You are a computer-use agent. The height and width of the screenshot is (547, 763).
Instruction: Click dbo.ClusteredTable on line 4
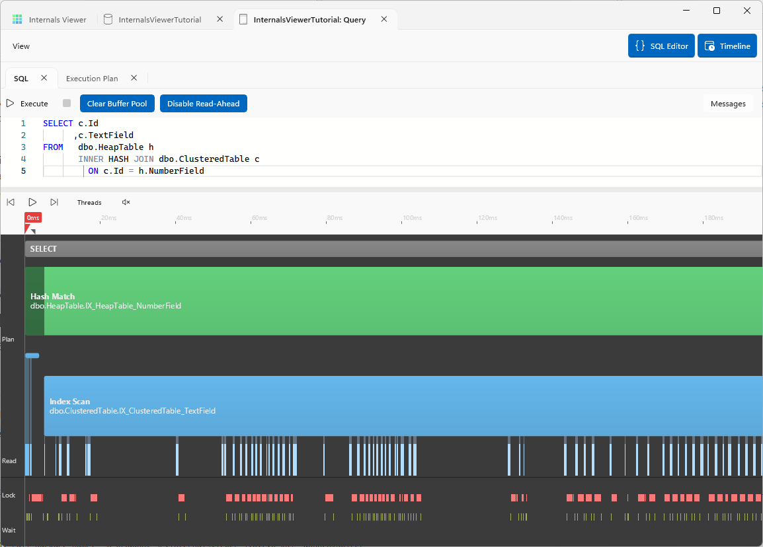[204, 159]
